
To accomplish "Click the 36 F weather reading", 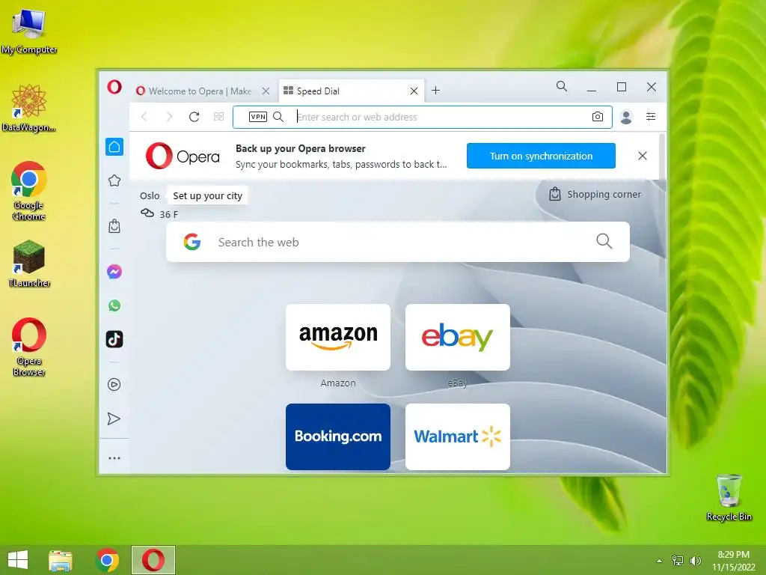I will [x=168, y=214].
